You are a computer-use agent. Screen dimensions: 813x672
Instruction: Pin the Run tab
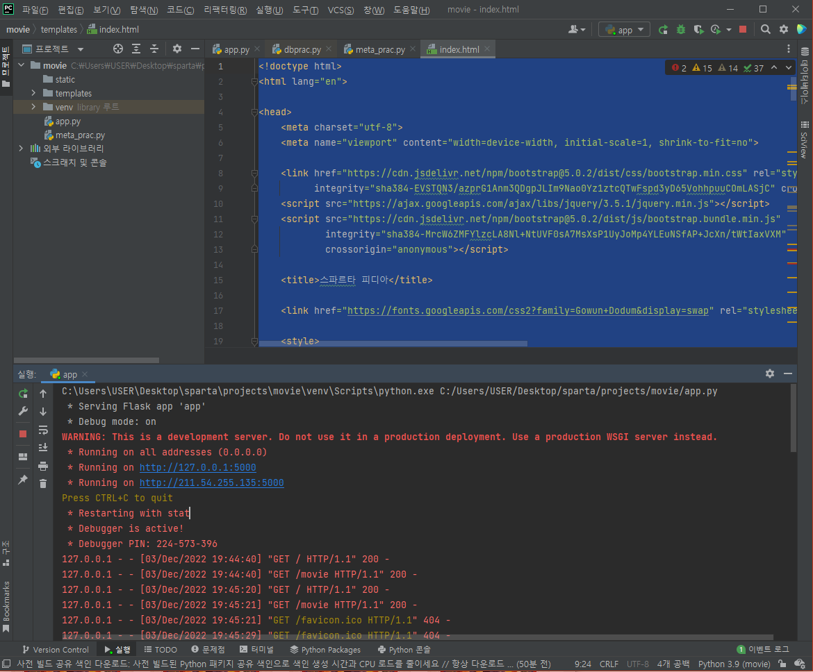pos(23,480)
